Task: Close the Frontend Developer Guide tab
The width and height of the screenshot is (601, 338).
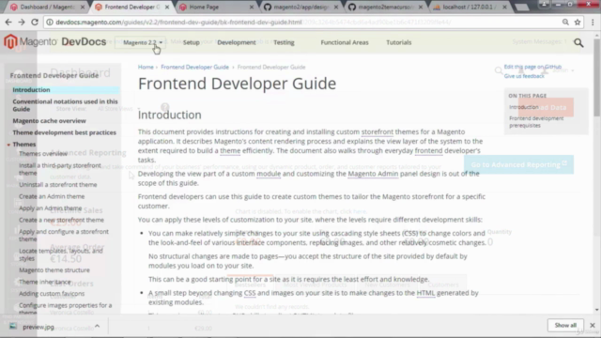Action: point(167,7)
